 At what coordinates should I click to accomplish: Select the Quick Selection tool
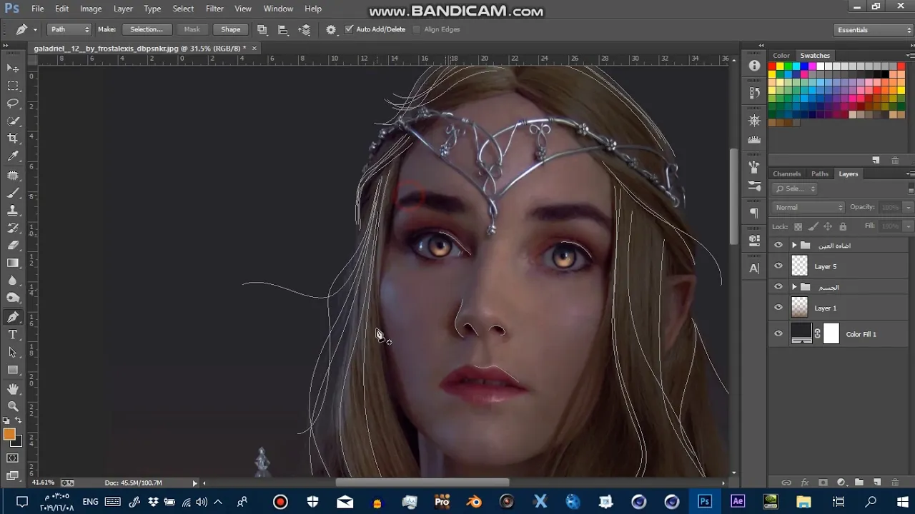13,121
